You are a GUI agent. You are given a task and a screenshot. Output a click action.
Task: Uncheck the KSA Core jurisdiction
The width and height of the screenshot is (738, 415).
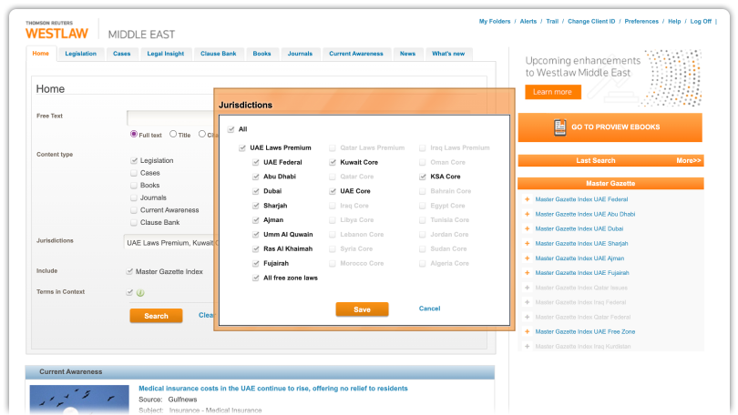pyautogui.click(x=424, y=177)
